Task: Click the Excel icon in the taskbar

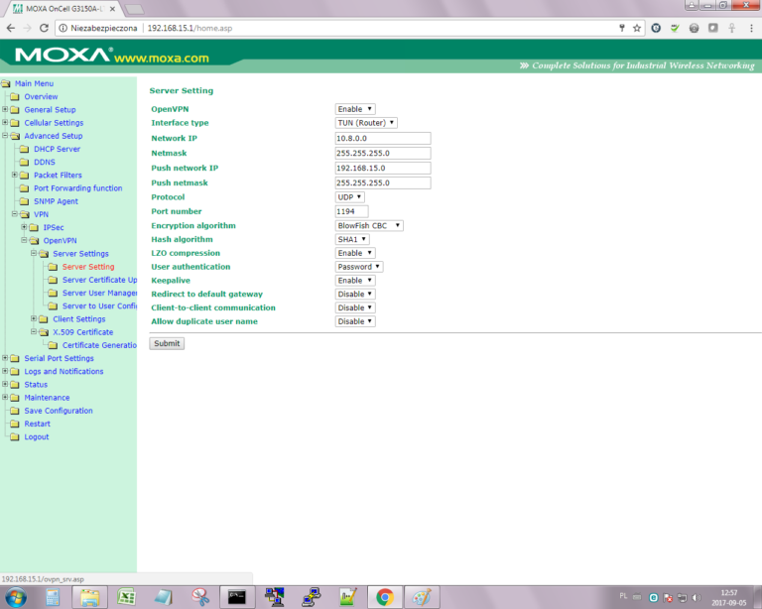Action: (126, 596)
